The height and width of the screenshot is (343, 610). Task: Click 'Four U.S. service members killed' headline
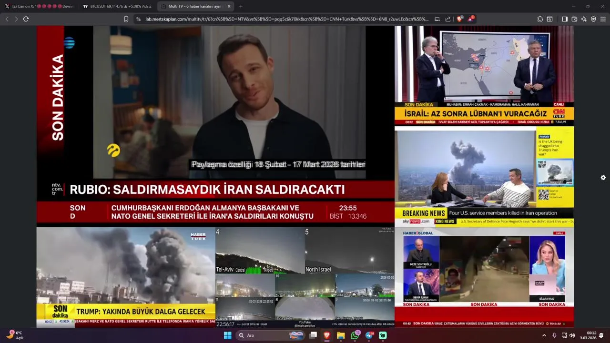(x=503, y=213)
